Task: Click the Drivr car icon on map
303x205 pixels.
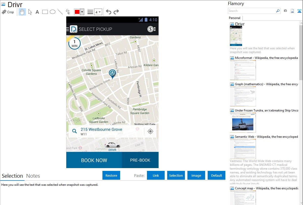Action: pyautogui.click(x=112, y=145)
